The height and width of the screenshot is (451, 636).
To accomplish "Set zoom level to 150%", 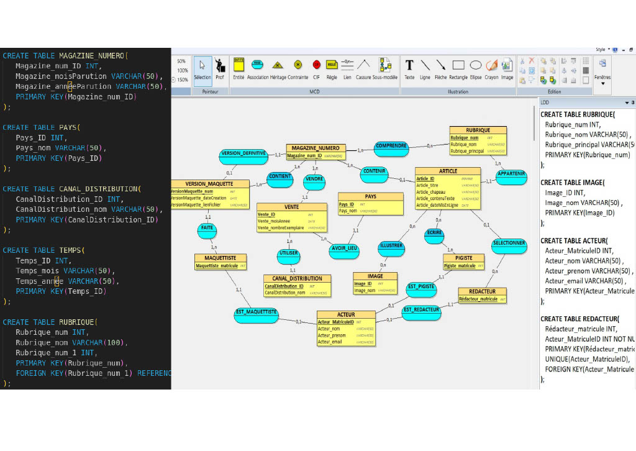I will (183, 80).
